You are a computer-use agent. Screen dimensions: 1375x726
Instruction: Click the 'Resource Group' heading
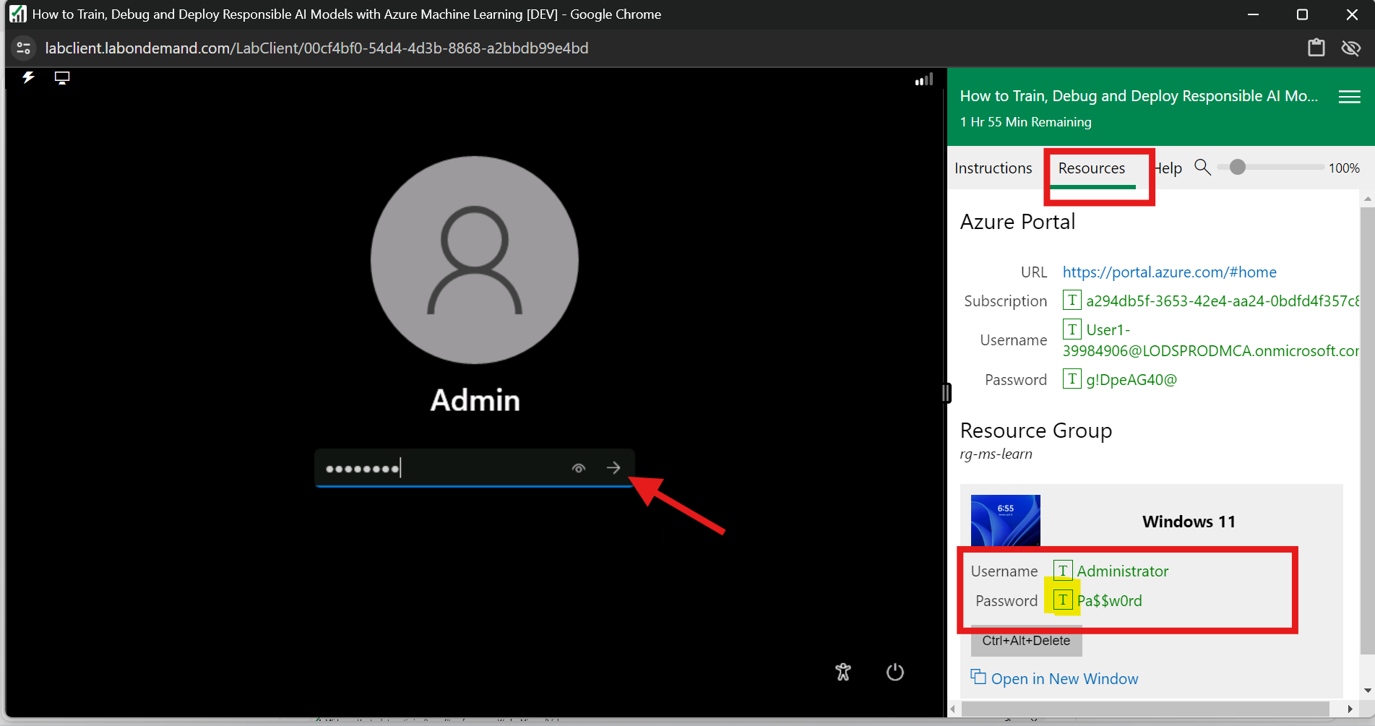(x=1036, y=431)
